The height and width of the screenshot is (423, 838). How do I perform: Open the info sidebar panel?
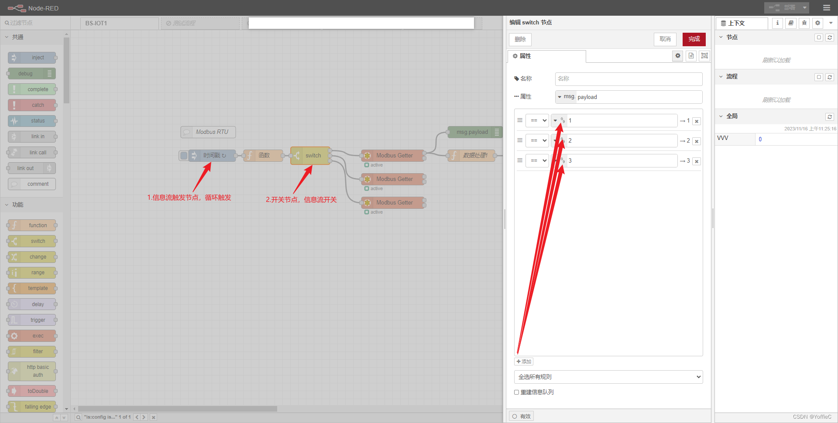(777, 23)
